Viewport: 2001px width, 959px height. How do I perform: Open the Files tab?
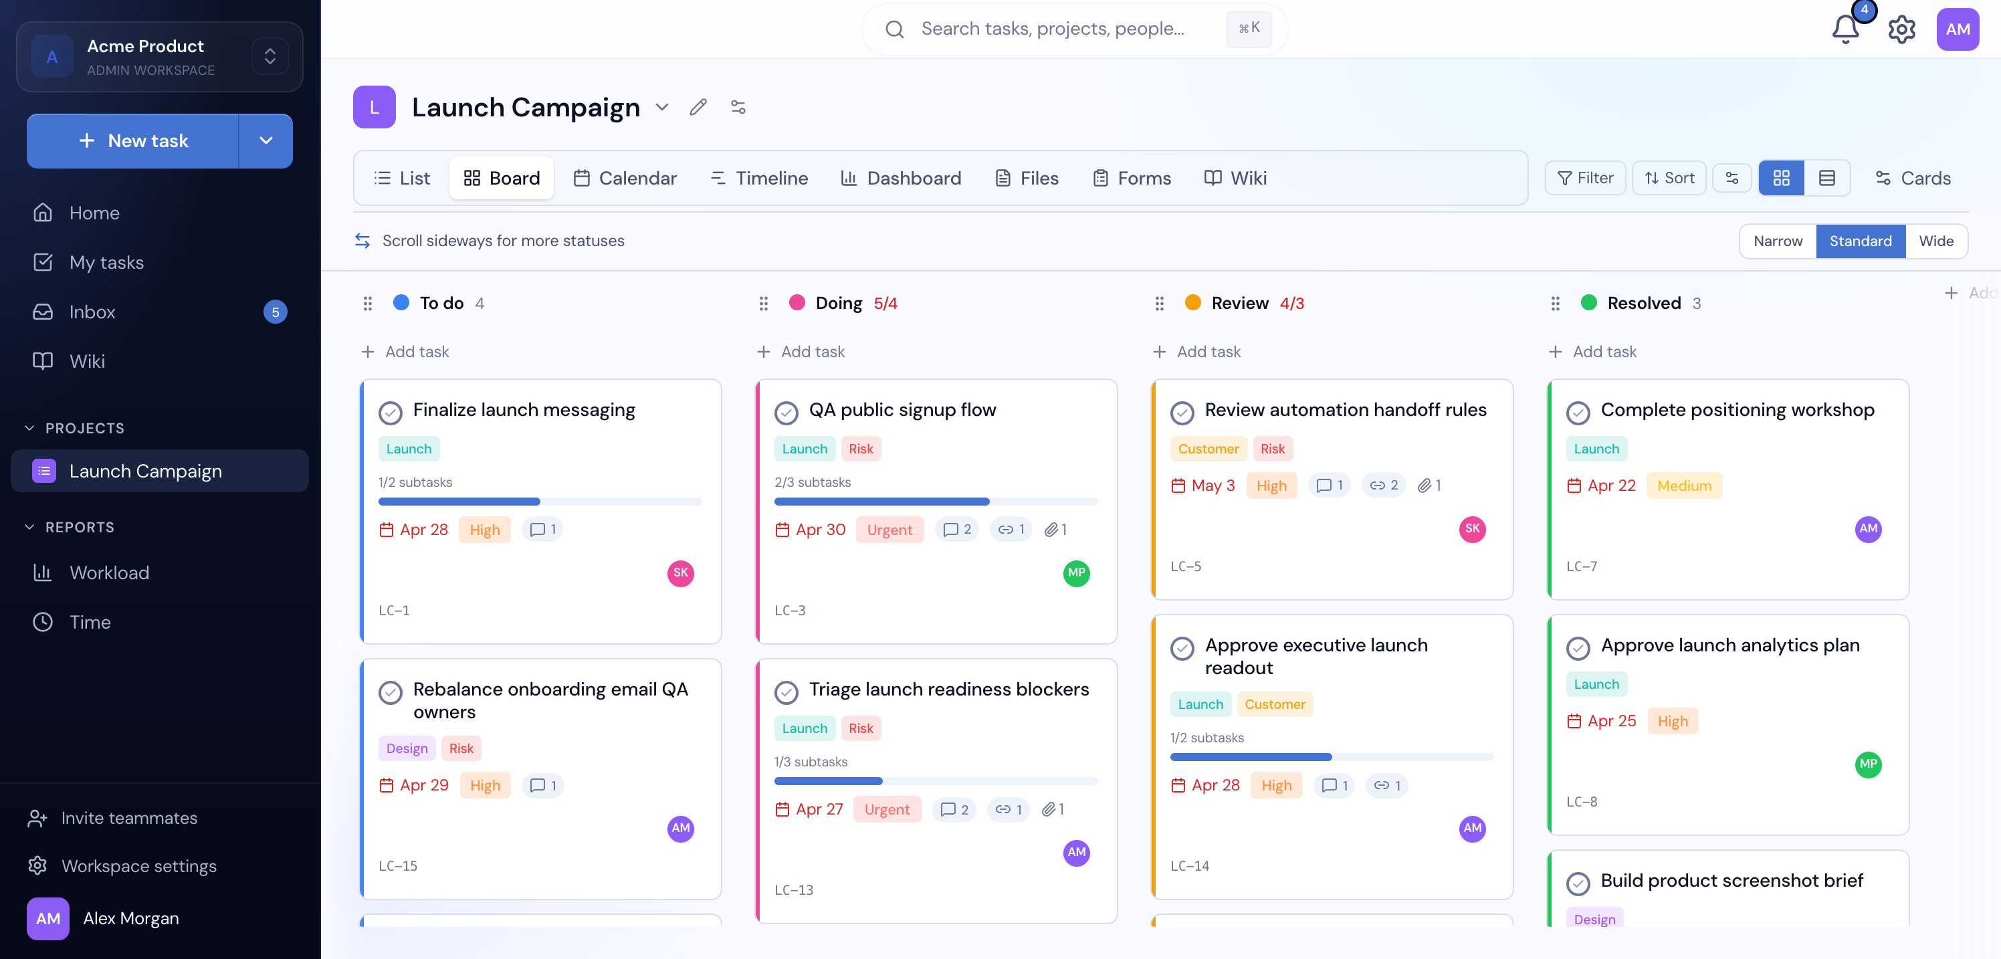pyautogui.click(x=1027, y=178)
